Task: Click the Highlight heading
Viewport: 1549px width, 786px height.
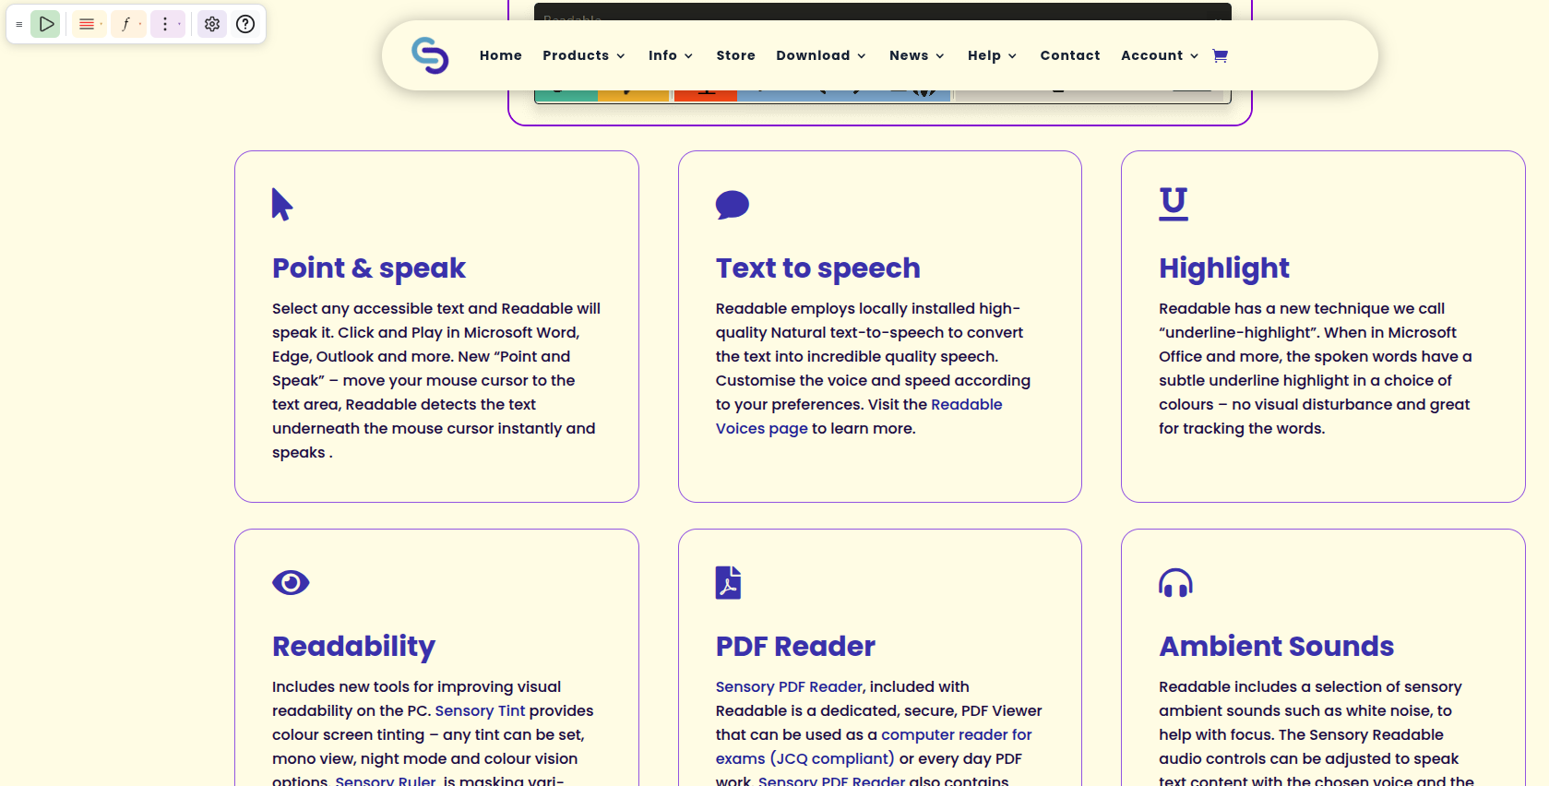Action: [x=1223, y=268]
